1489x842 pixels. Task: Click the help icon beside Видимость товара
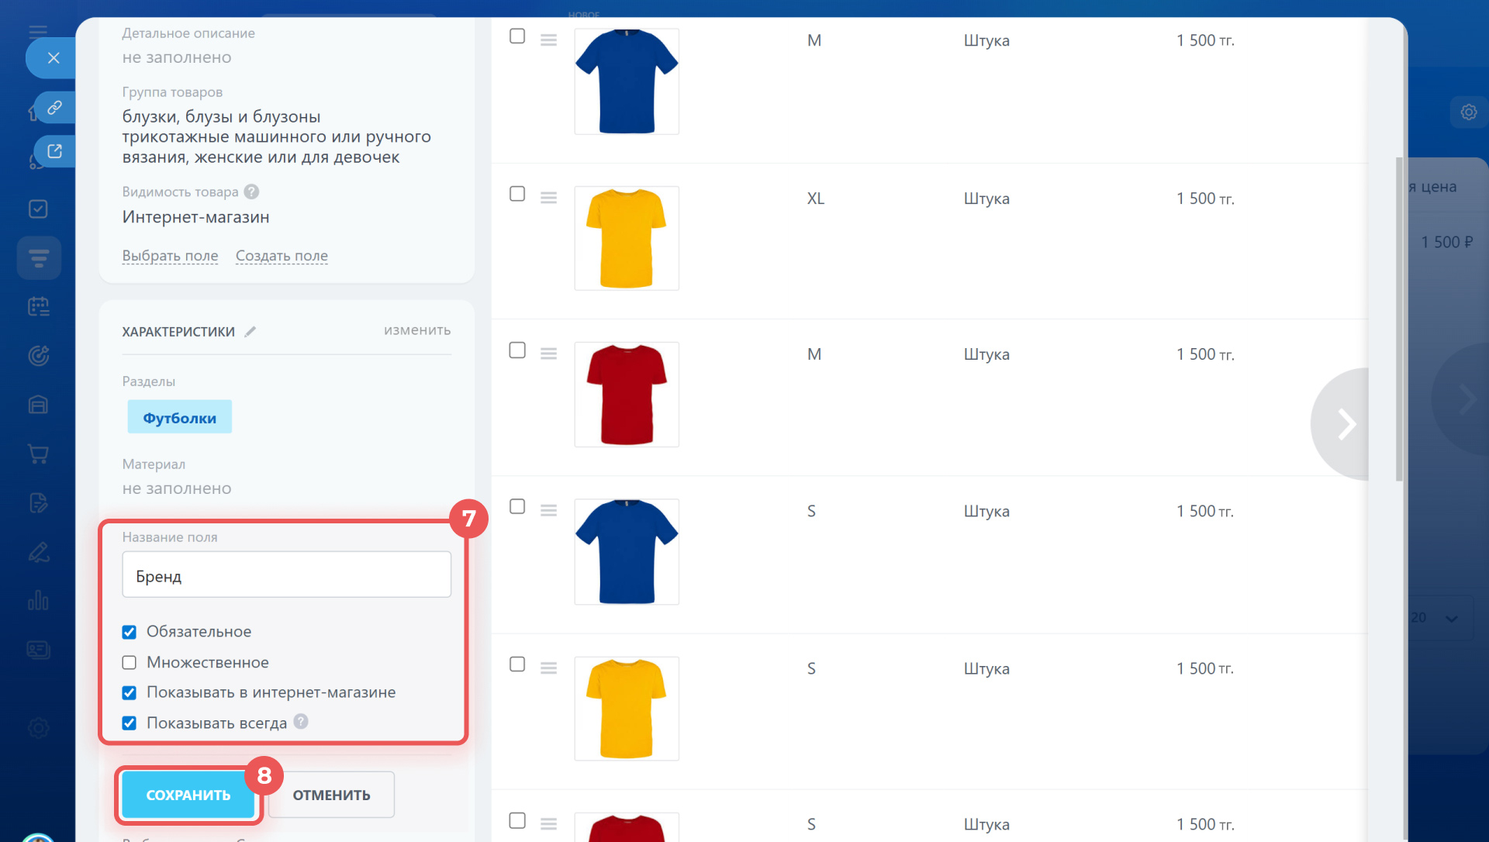(x=251, y=192)
